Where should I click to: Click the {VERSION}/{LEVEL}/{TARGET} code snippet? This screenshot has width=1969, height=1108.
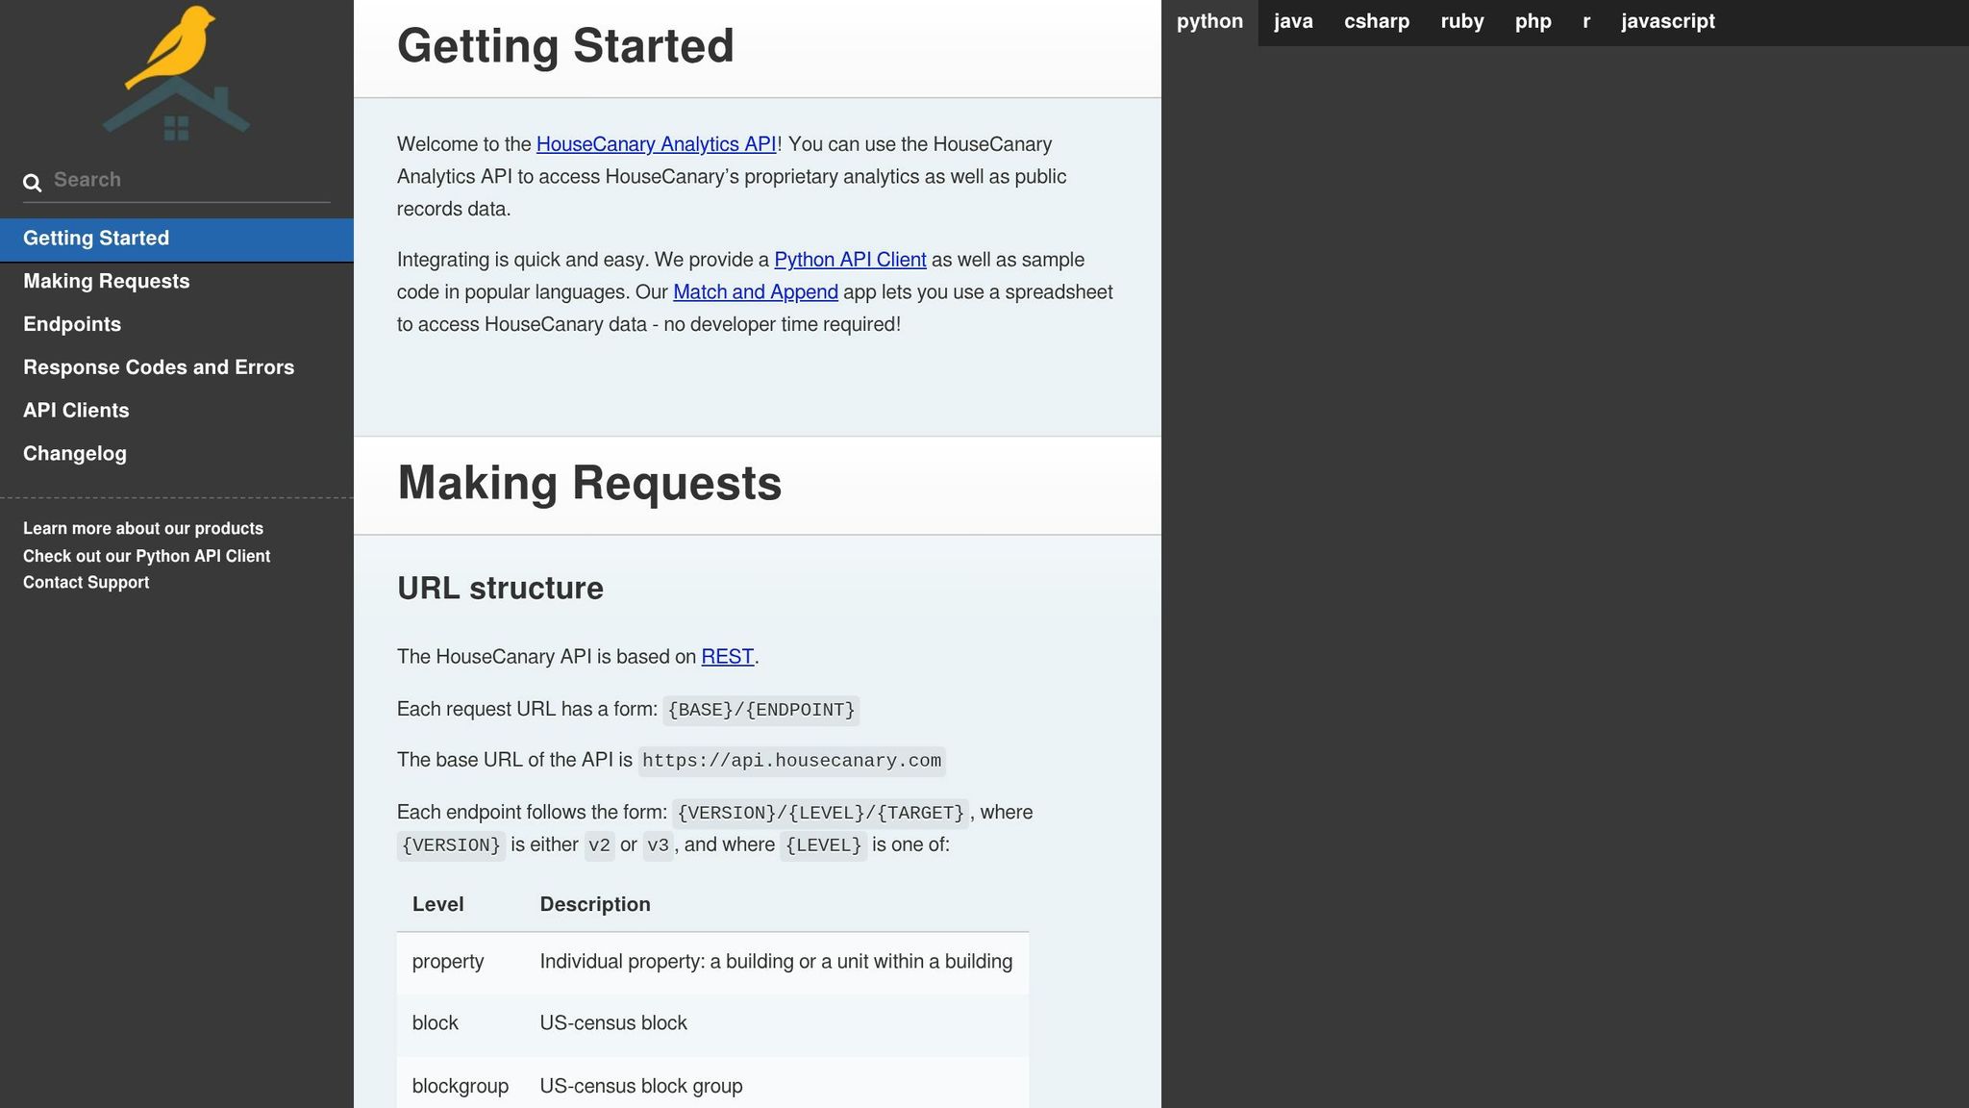821,813
